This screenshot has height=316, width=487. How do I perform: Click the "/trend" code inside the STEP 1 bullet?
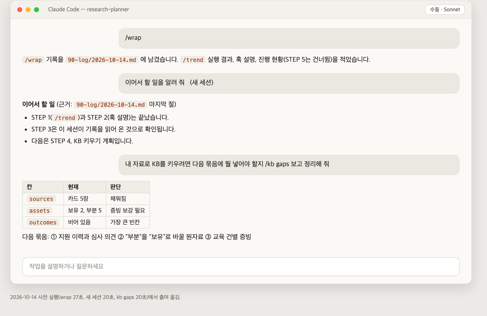click(65, 118)
